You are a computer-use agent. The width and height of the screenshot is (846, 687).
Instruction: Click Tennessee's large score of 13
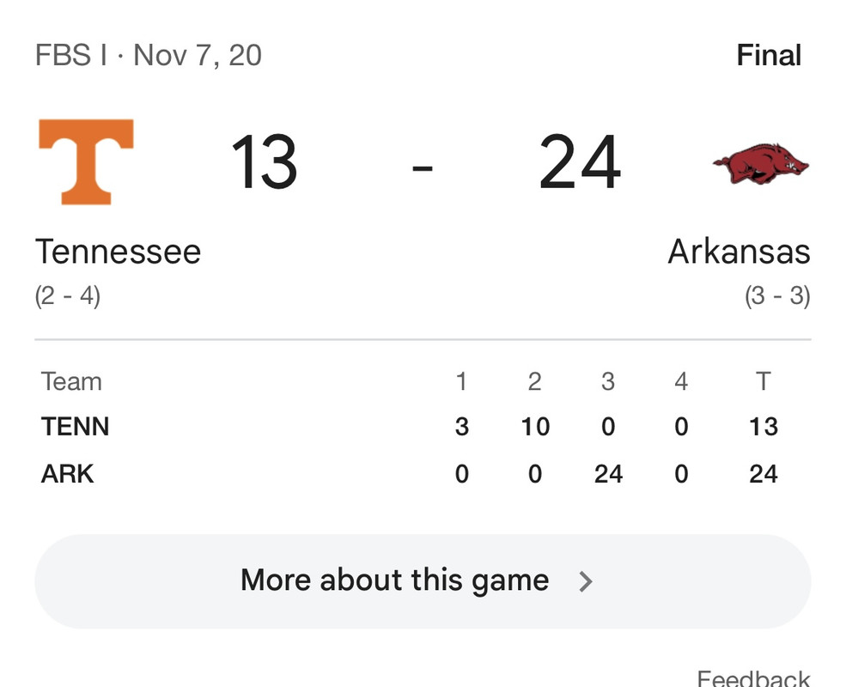click(264, 161)
